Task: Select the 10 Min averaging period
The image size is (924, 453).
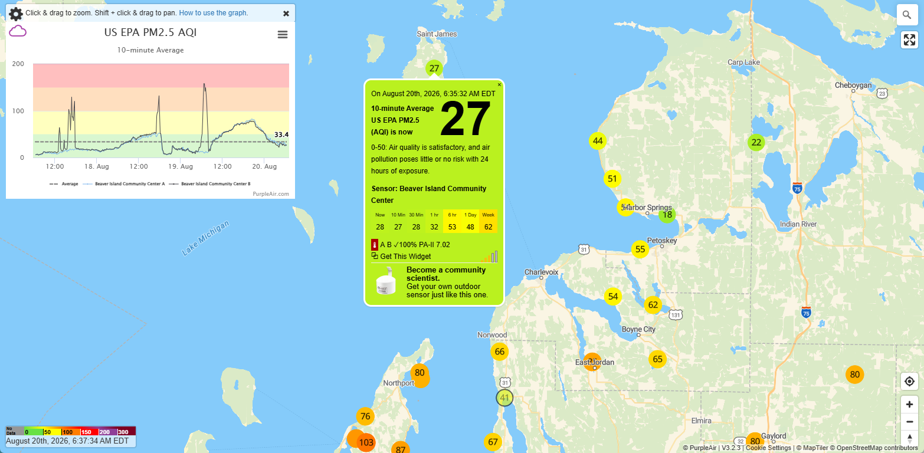Action: tap(398, 221)
